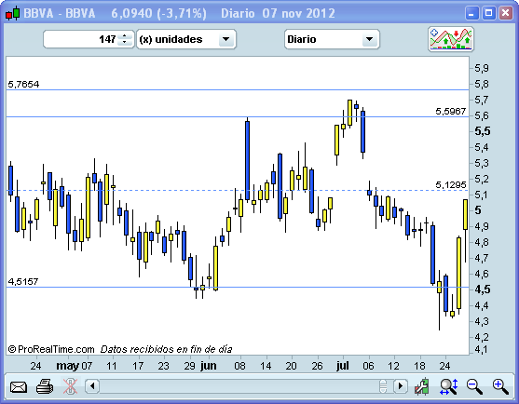Click the envelope send-chart icon

click(x=19, y=386)
